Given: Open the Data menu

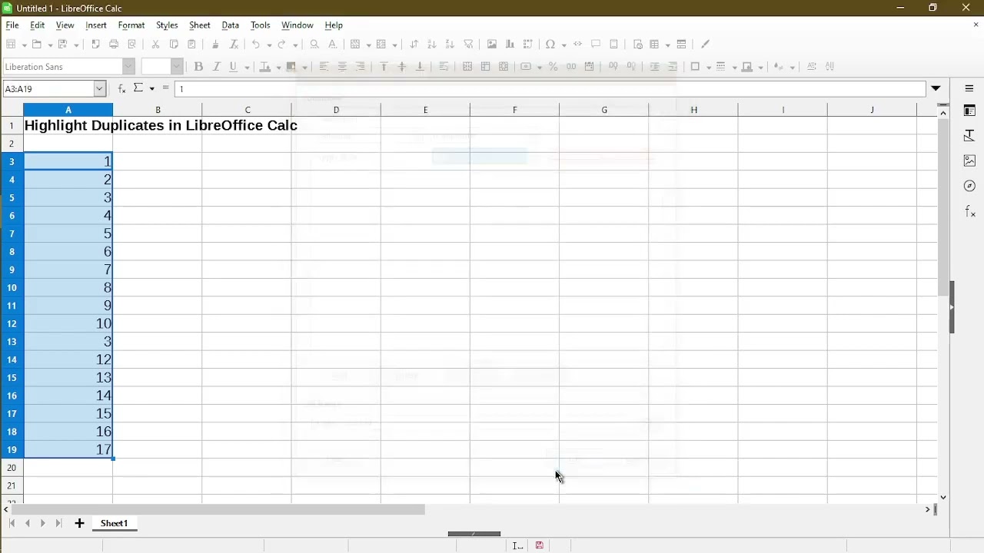Looking at the screenshot, I should point(230,25).
